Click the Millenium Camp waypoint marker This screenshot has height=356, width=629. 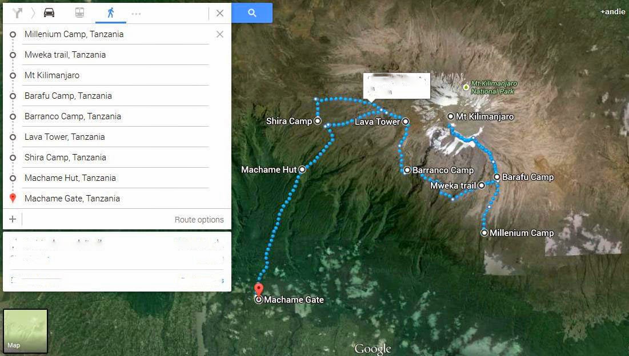point(483,233)
